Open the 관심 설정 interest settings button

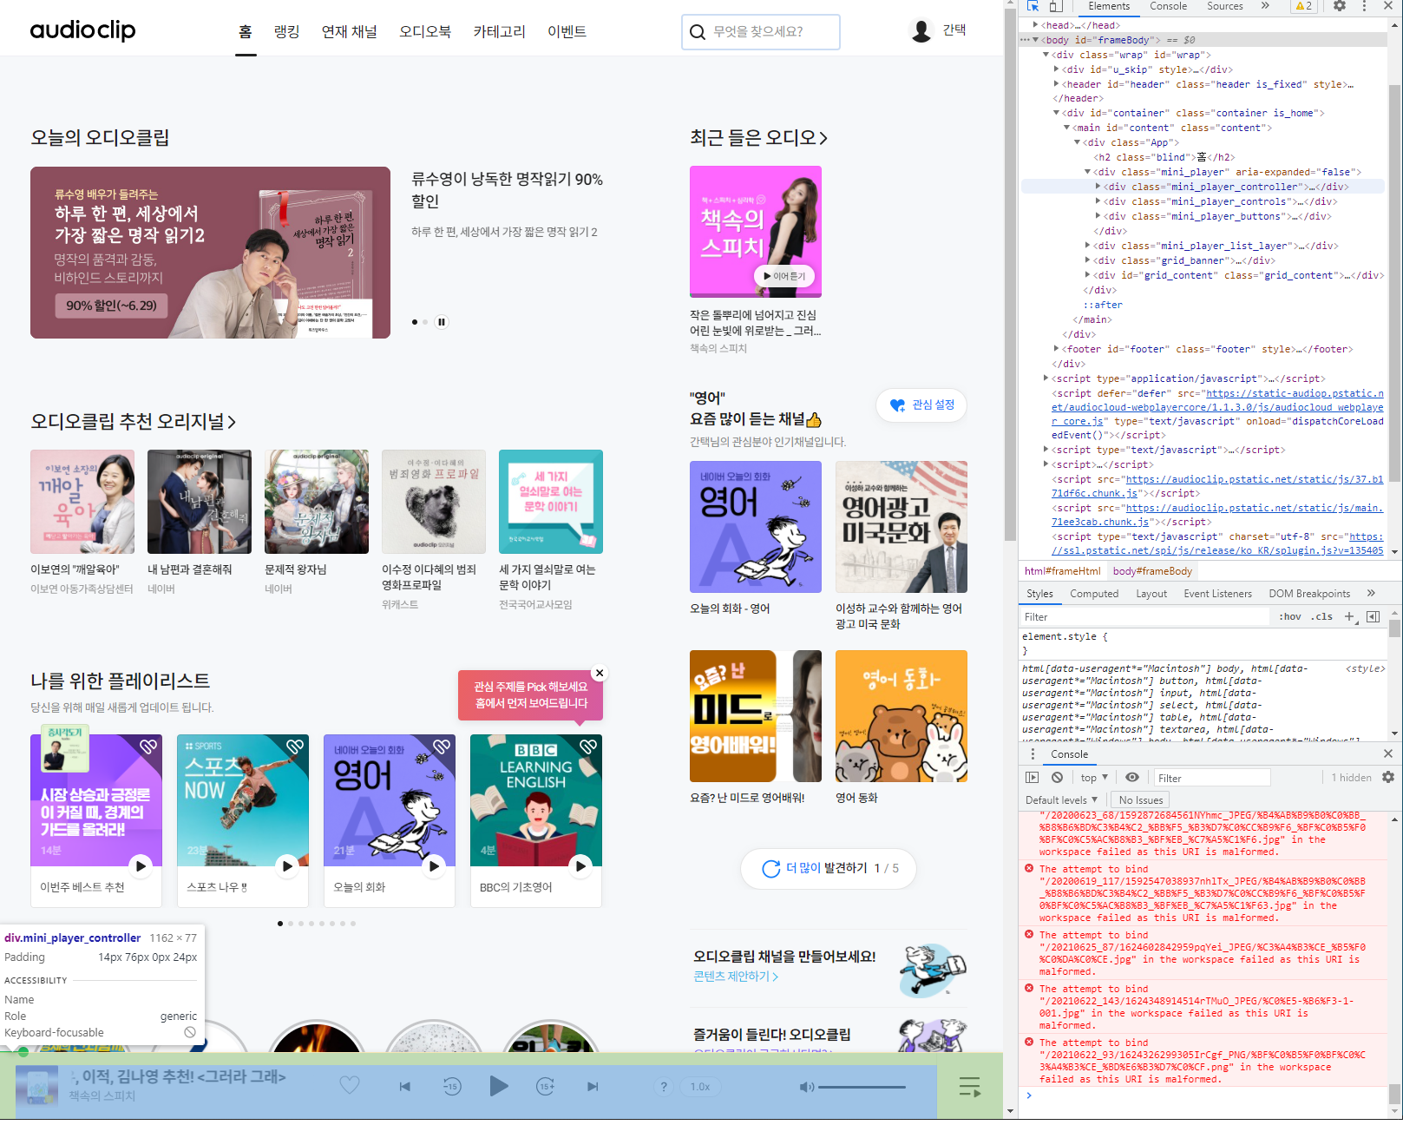(921, 405)
